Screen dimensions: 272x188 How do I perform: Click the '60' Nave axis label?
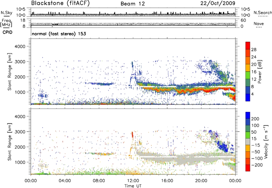point(243,20)
